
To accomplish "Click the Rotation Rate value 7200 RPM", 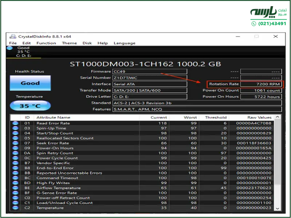I will coord(261,84).
